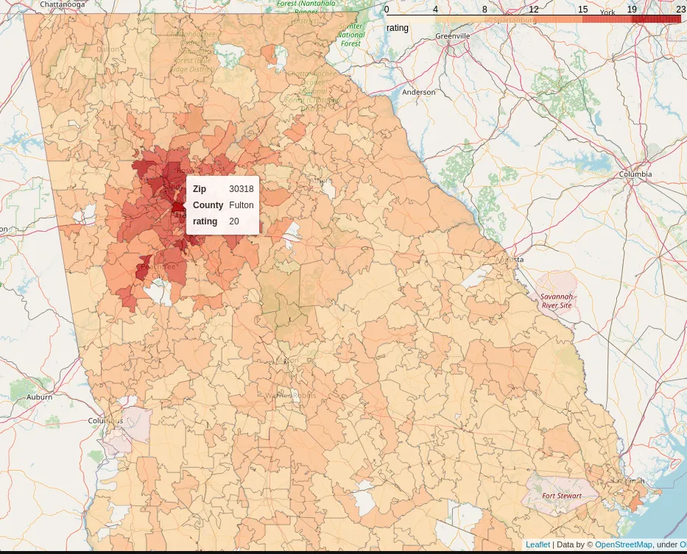
Task: Open the OpenStreetMap attribution link
Action: 623,544
